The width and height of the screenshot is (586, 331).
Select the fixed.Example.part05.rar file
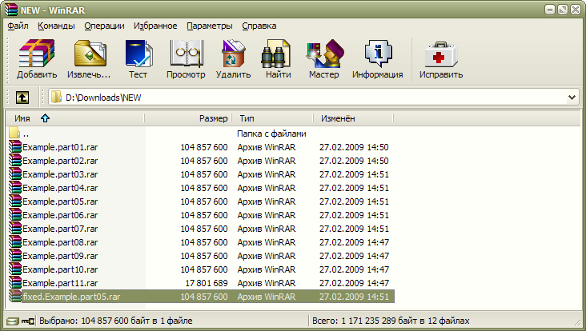(71, 297)
